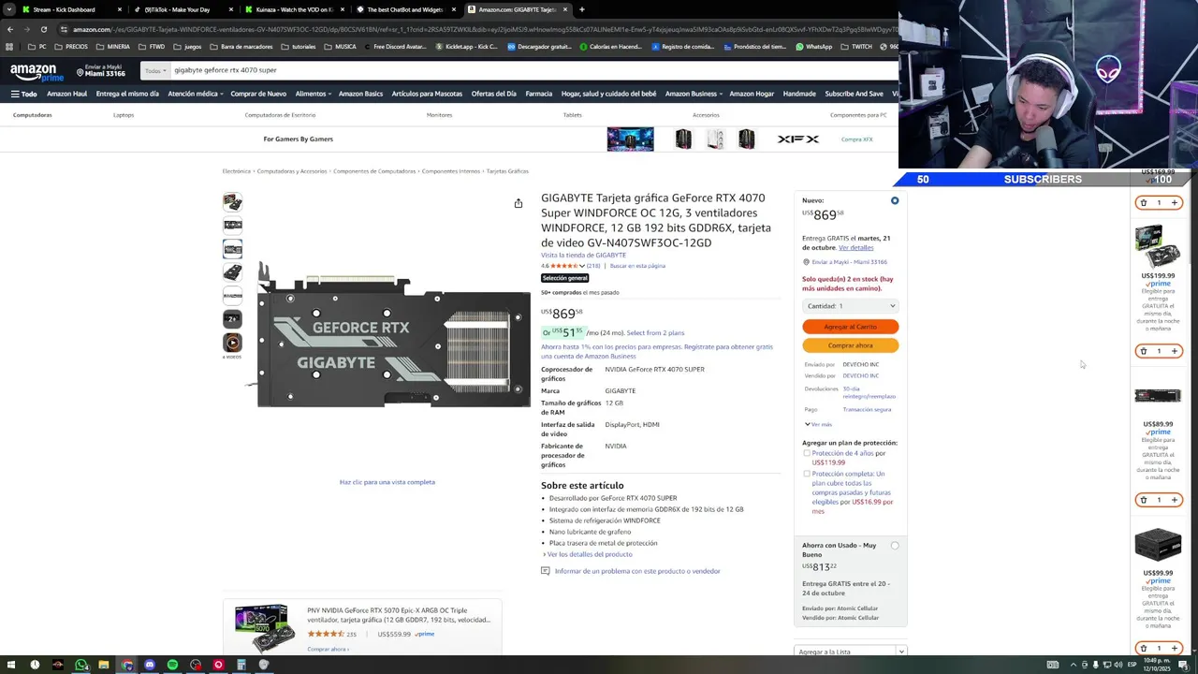This screenshot has height=674, width=1198.
Task: Click the Comprar ahora button
Action: (850, 345)
